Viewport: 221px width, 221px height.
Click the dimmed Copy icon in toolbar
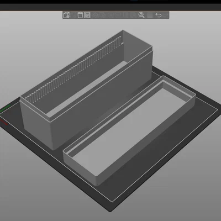(x=95, y=15)
